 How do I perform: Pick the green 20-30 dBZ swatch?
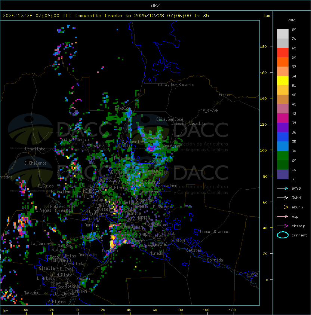coord(283,156)
